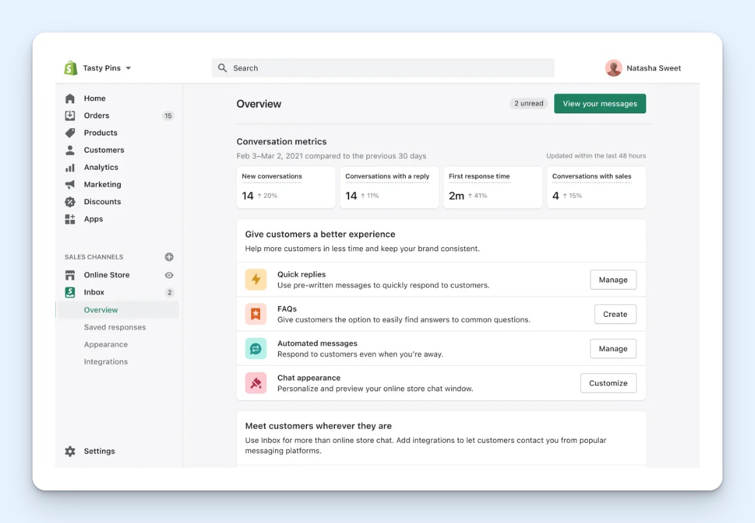This screenshot has width=755, height=523.
Task: Select the Orders icon
Action: tap(70, 115)
